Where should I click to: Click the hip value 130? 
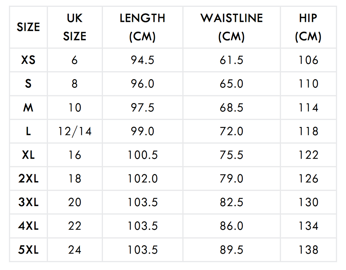click(x=308, y=202)
